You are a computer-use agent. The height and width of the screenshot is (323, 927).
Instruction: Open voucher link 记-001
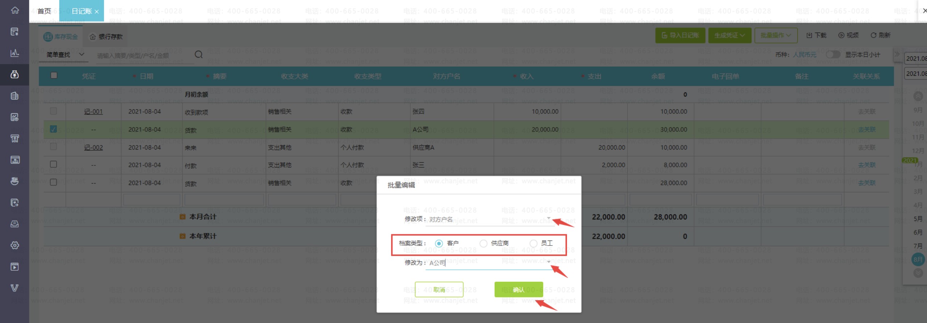[93, 112]
